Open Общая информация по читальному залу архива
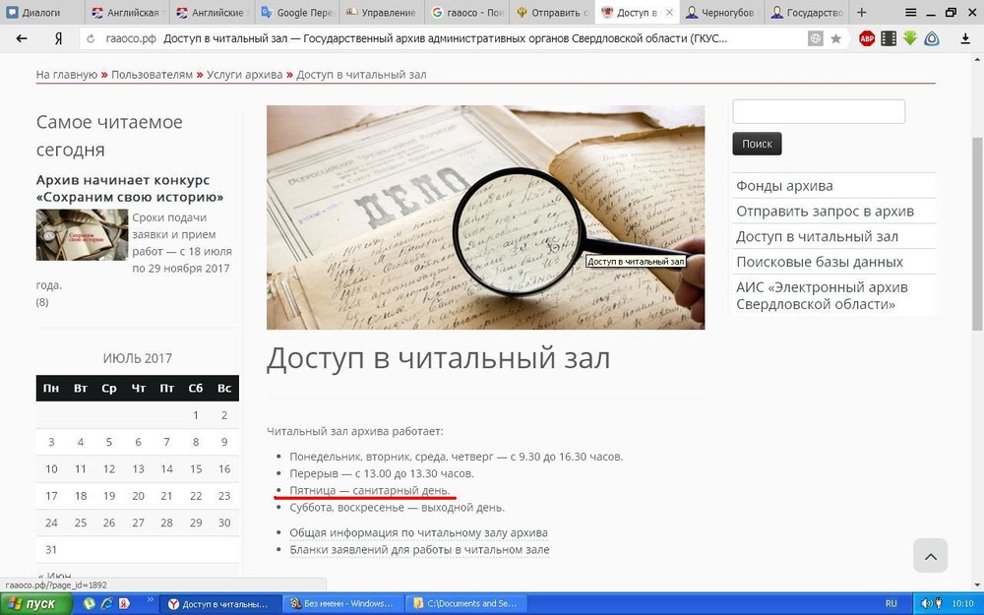This screenshot has width=984, height=615. tap(418, 532)
